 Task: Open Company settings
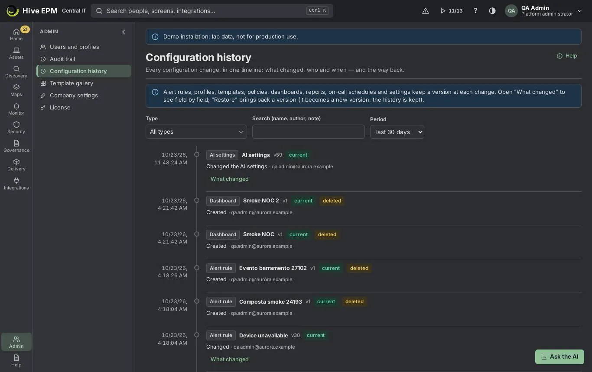coord(84,95)
